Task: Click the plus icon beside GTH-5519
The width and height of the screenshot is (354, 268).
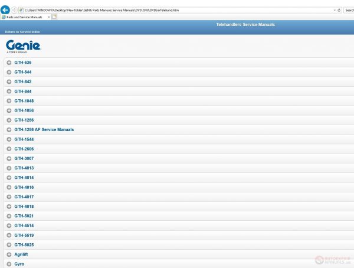Action: pos(9,235)
